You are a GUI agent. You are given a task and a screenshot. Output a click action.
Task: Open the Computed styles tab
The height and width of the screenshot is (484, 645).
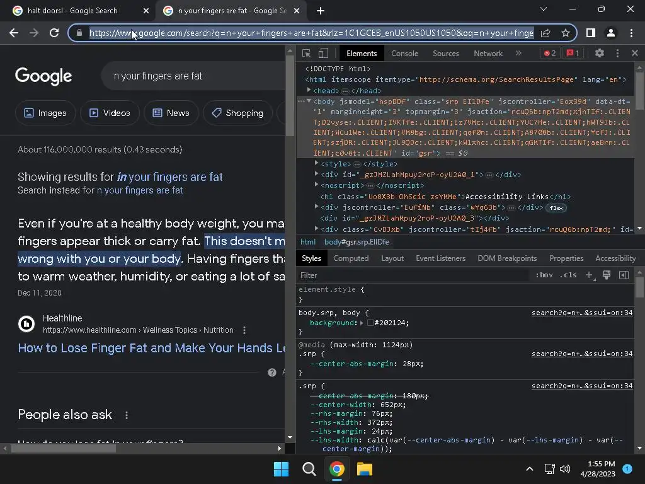pos(351,258)
